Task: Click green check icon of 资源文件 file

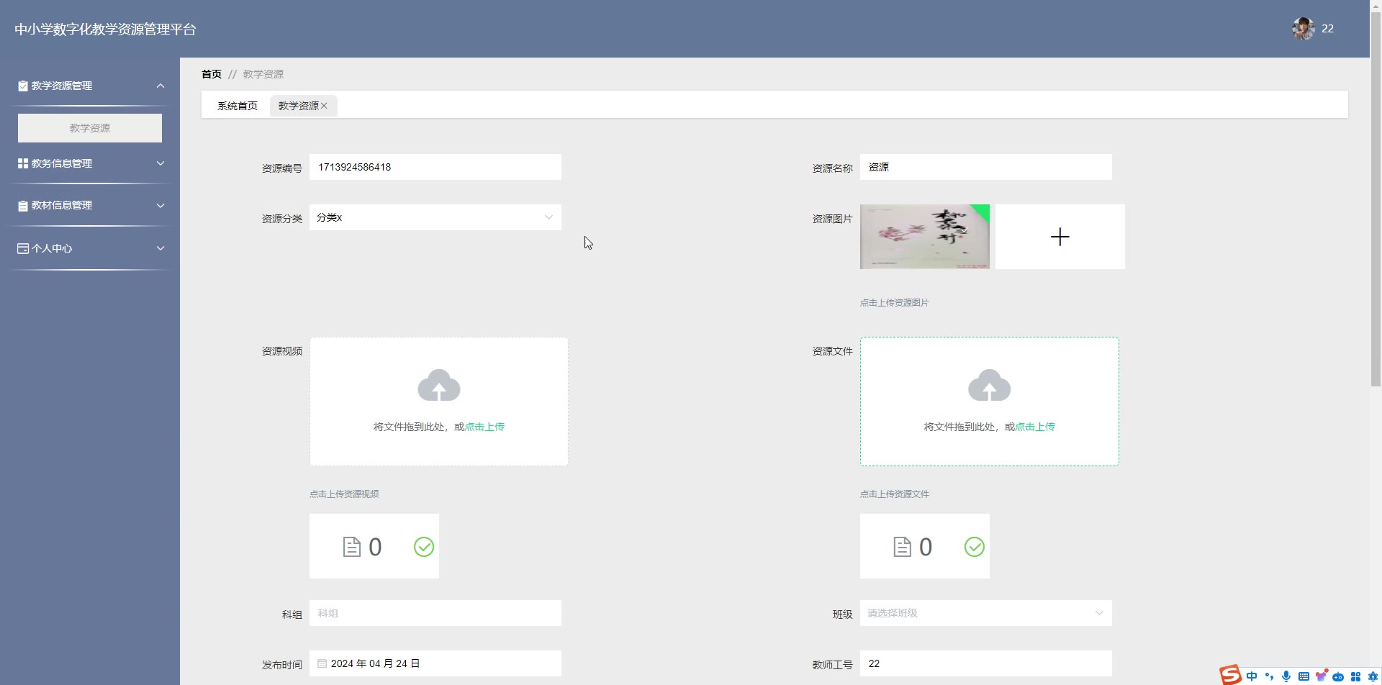Action: (975, 547)
